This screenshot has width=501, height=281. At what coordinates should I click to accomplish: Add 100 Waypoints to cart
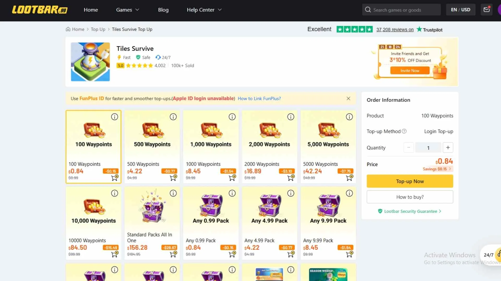click(x=114, y=178)
